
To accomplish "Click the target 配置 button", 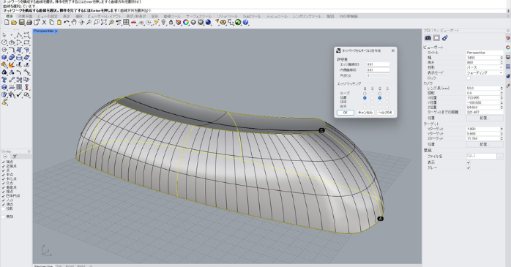I will click(x=485, y=144).
